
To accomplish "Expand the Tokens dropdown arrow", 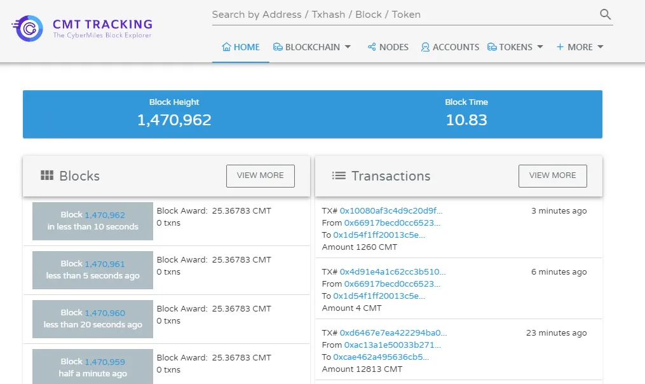I will pos(540,47).
